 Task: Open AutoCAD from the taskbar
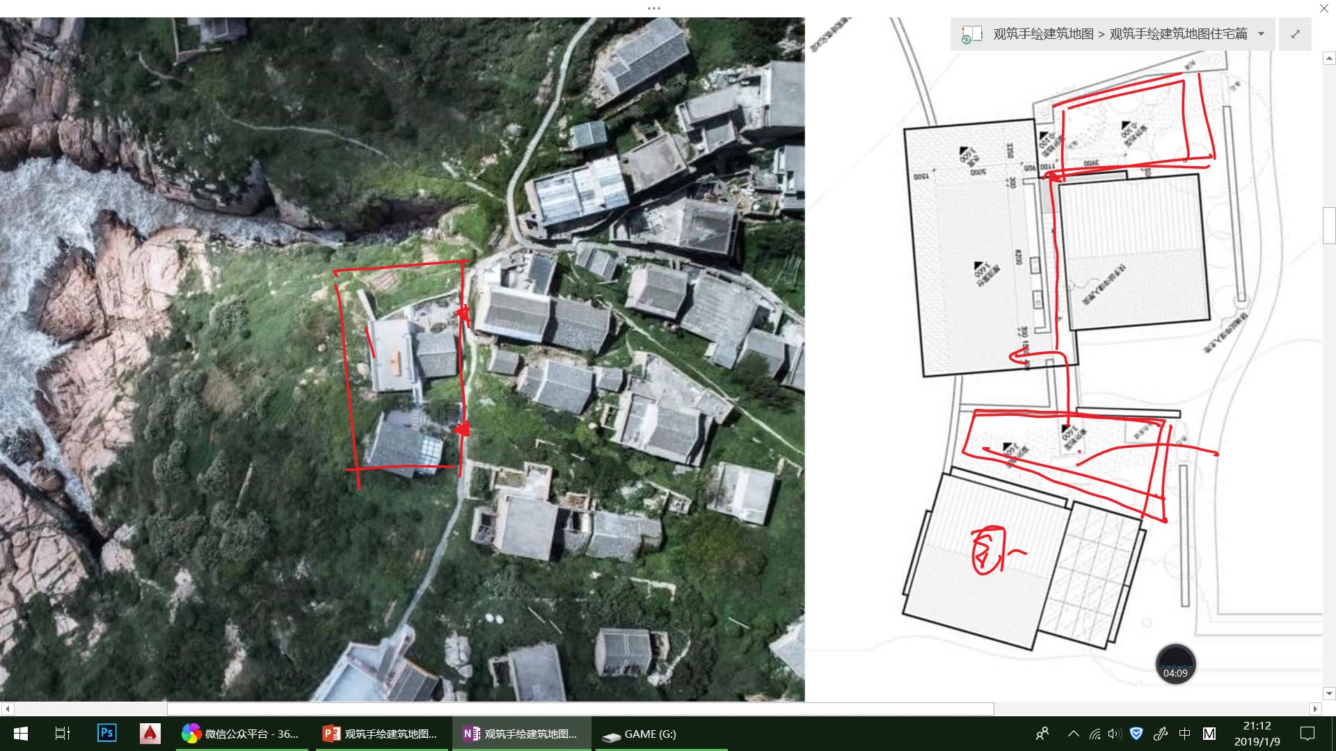[x=150, y=734]
